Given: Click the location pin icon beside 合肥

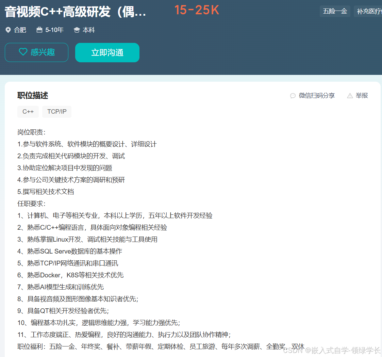Looking at the screenshot, I should pos(8,30).
